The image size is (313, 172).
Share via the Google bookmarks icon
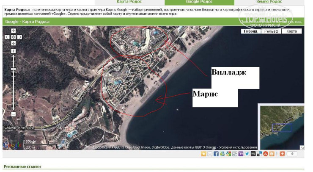[x=228, y=154]
